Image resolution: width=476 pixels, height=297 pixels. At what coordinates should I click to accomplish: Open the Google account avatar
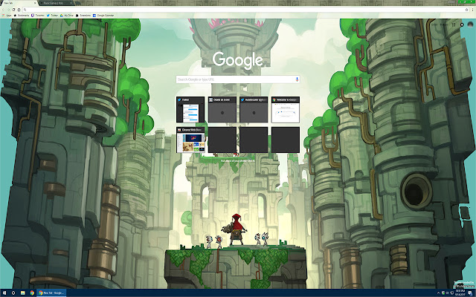pyautogui.click(x=470, y=25)
